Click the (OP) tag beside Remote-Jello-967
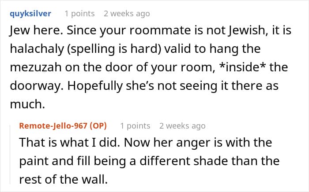 98,126
